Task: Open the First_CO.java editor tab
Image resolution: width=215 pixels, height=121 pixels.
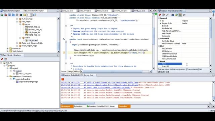Action: (x=102, y=11)
